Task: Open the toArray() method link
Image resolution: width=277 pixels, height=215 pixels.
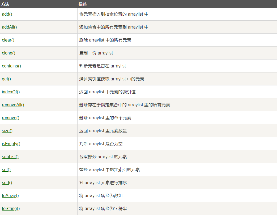Action: point(10,196)
